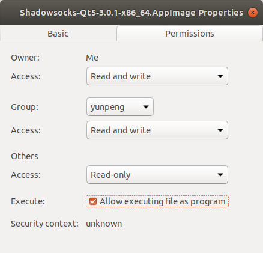
Task: Open the yunpeng group dropdown
Action: [x=120, y=107]
